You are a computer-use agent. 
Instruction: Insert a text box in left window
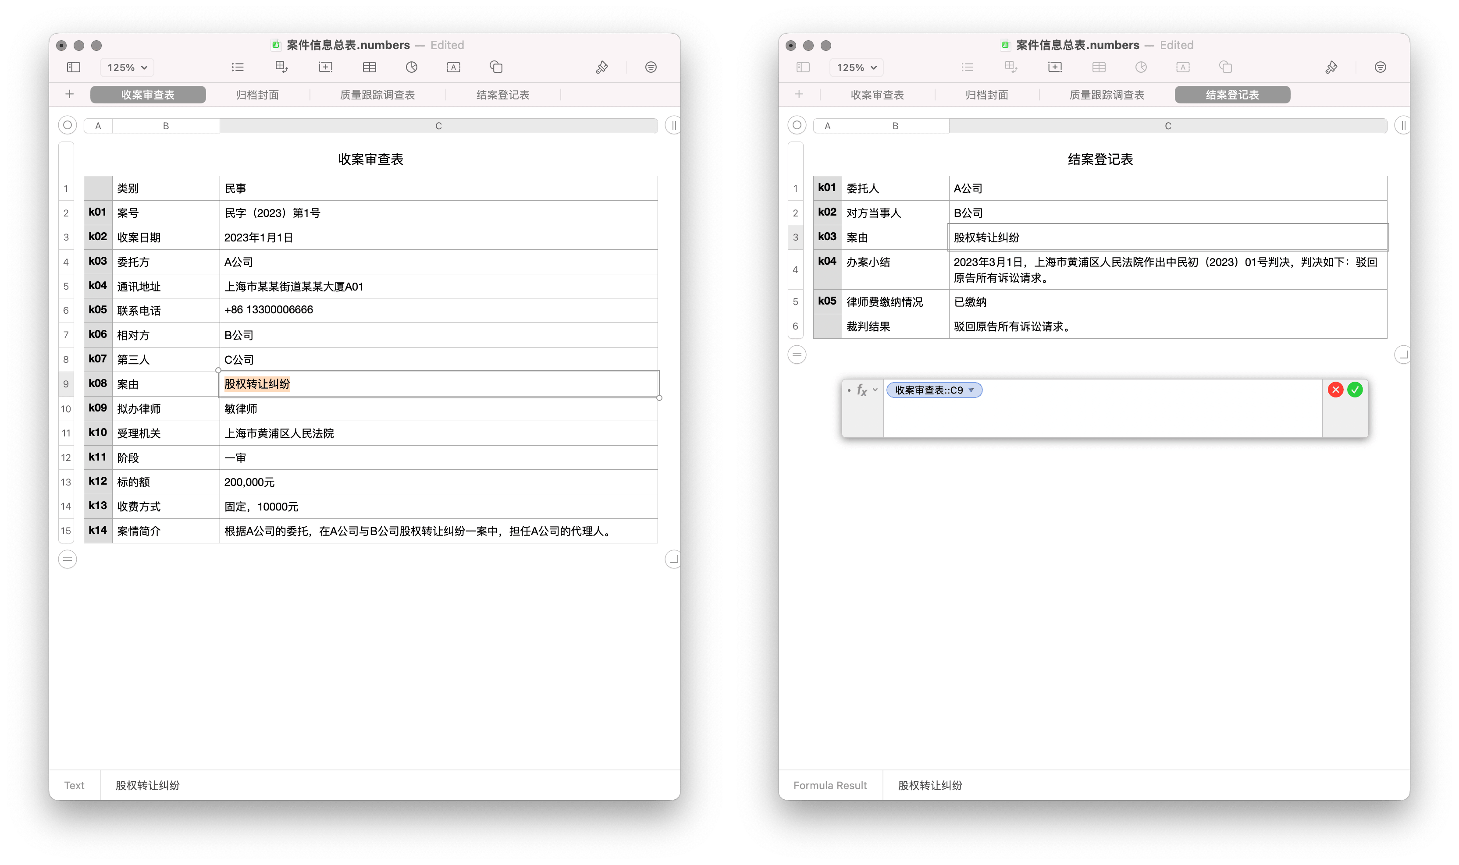[x=454, y=67]
